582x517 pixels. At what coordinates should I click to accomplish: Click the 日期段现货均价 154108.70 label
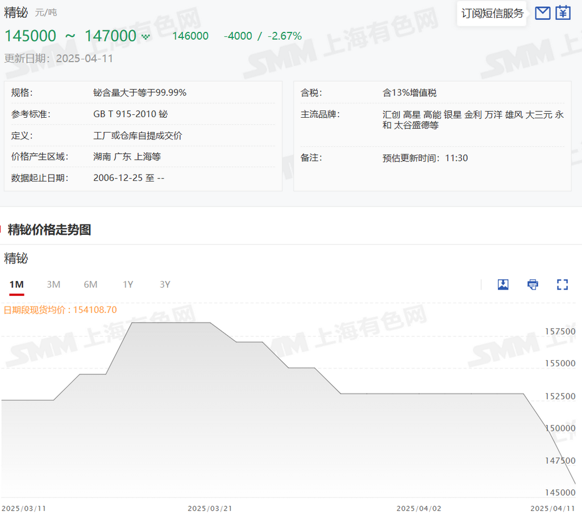click(60, 309)
